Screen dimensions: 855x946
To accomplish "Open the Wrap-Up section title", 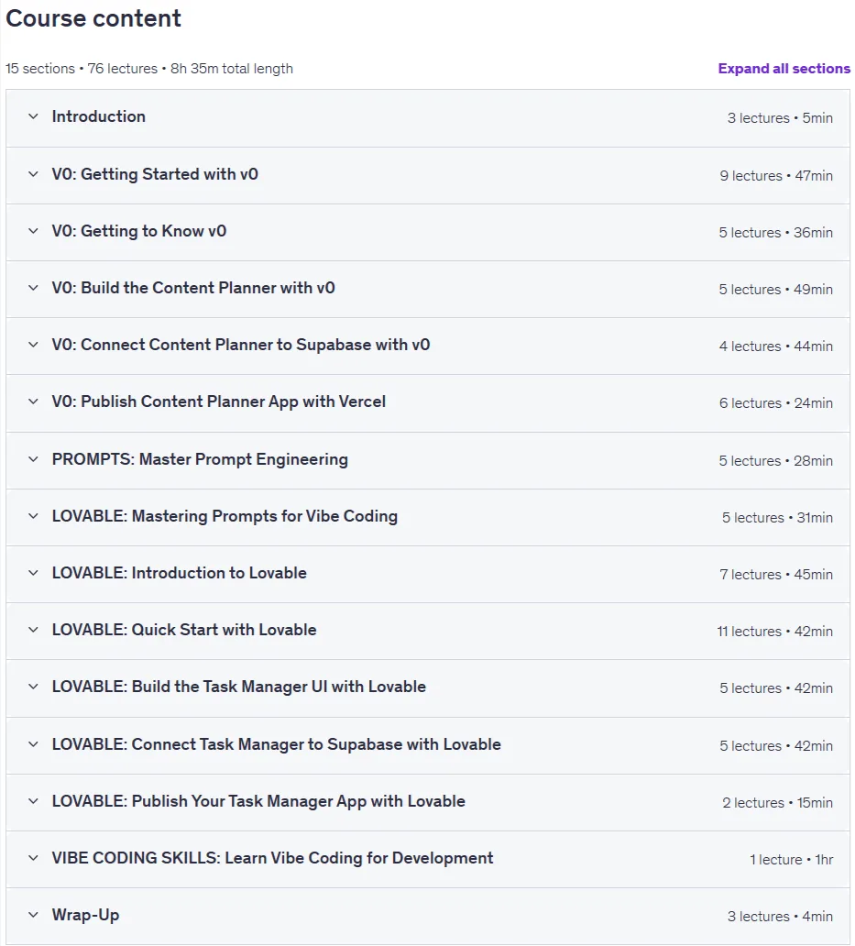I will pos(85,915).
